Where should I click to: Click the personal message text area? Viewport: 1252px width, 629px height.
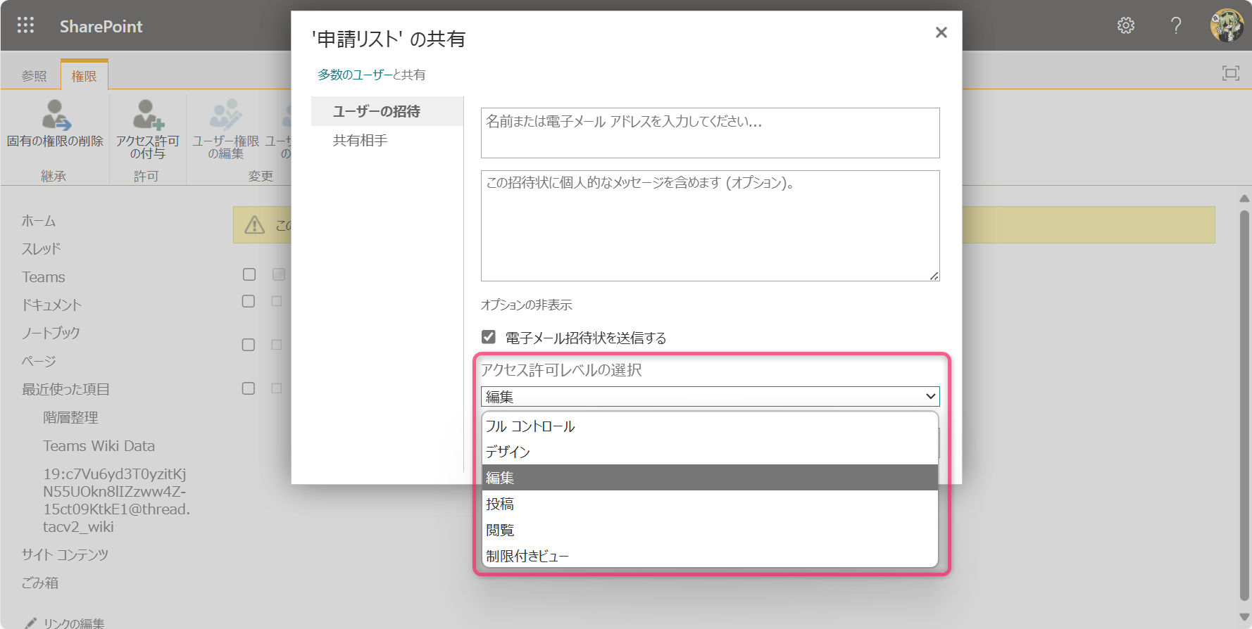point(710,226)
